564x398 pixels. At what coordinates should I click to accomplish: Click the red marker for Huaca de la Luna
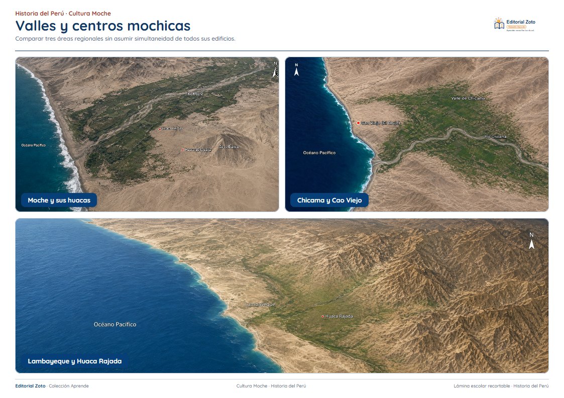(183, 150)
